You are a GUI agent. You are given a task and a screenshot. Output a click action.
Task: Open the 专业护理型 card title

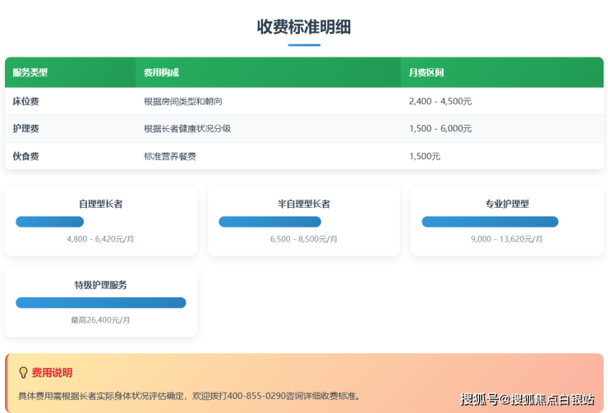pos(507,204)
